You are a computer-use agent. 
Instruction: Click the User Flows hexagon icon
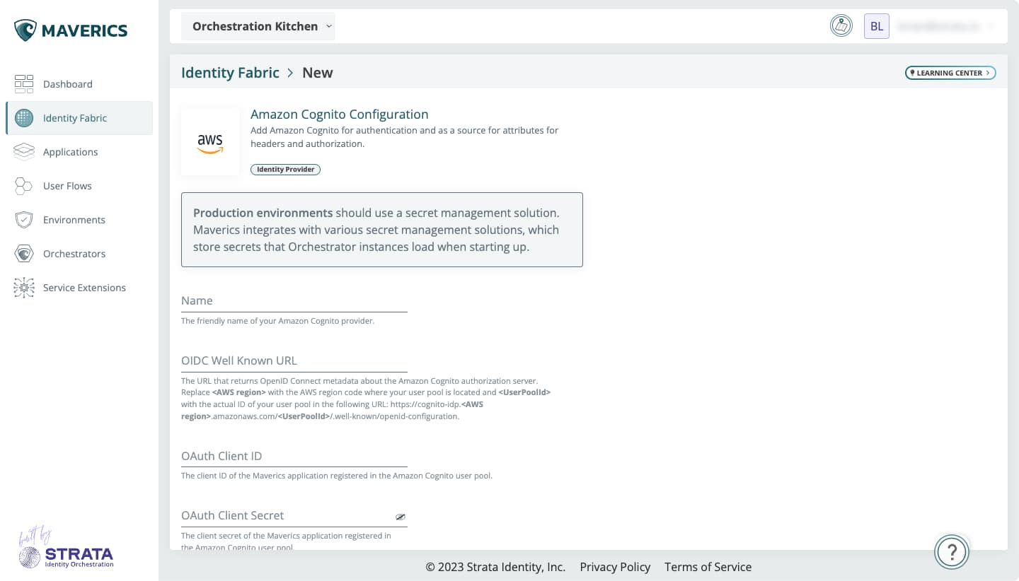point(24,186)
